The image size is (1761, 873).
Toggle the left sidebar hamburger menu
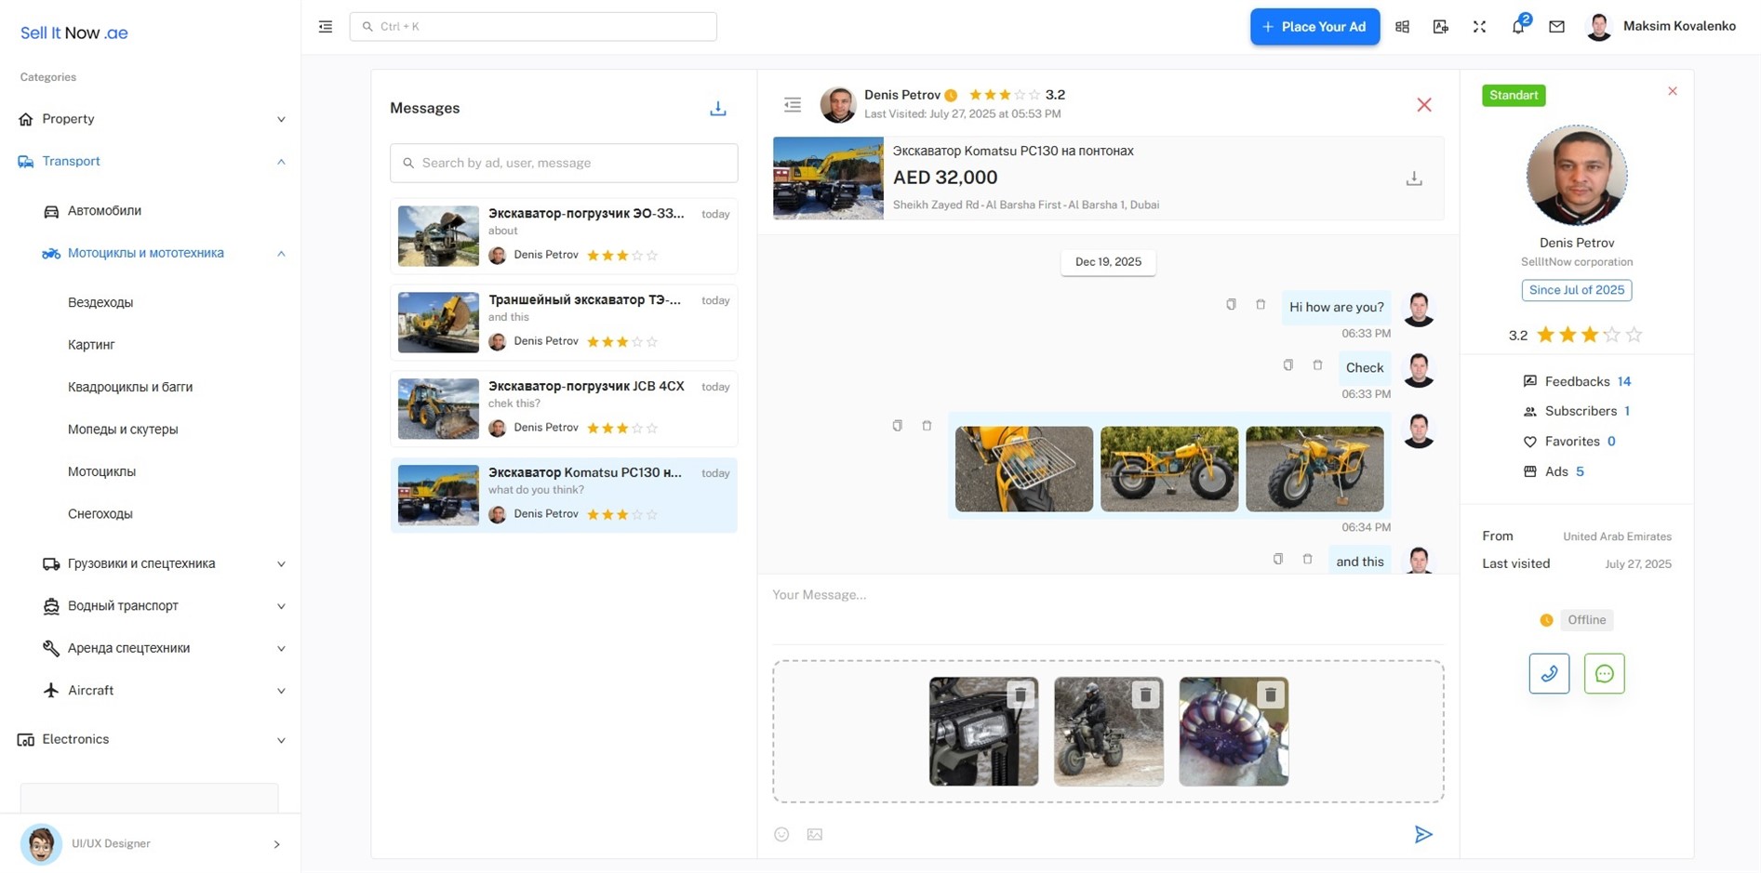(326, 27)
